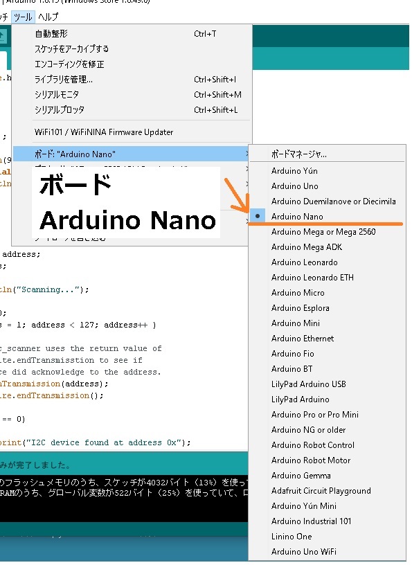Pick Arduino Esplora board
The width and height of the screenshot is (412, 565).
328,307
